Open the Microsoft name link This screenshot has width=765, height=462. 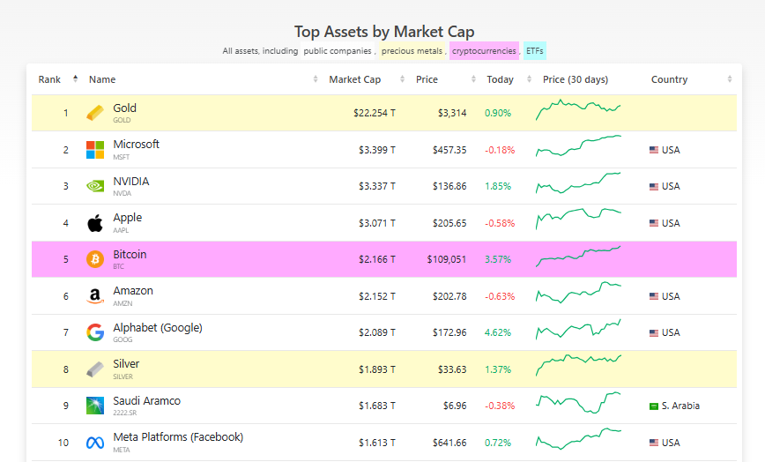pyautogui.click(x=136, y=144)
